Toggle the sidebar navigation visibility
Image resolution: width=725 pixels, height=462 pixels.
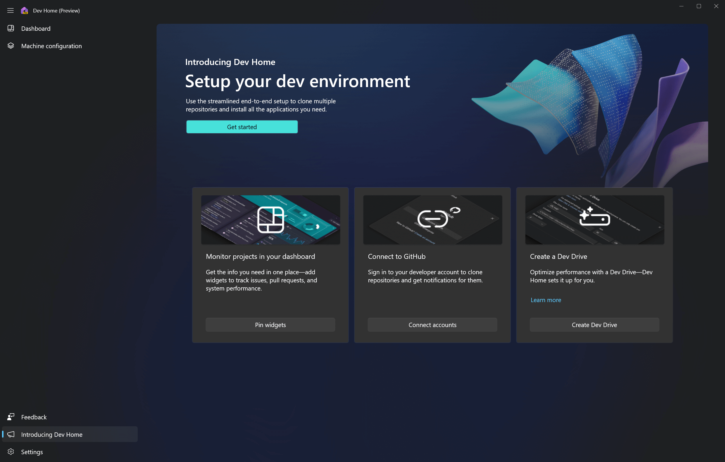coord(10,10)
